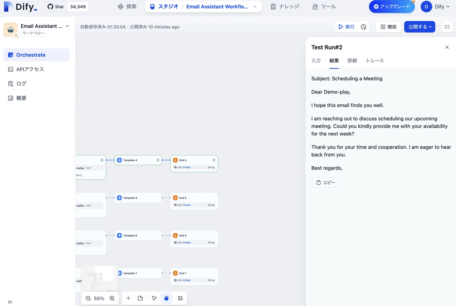The width and height of the screenshot is (456, 306).
Task: Select the End 7 node
Action: coord(194,277)
